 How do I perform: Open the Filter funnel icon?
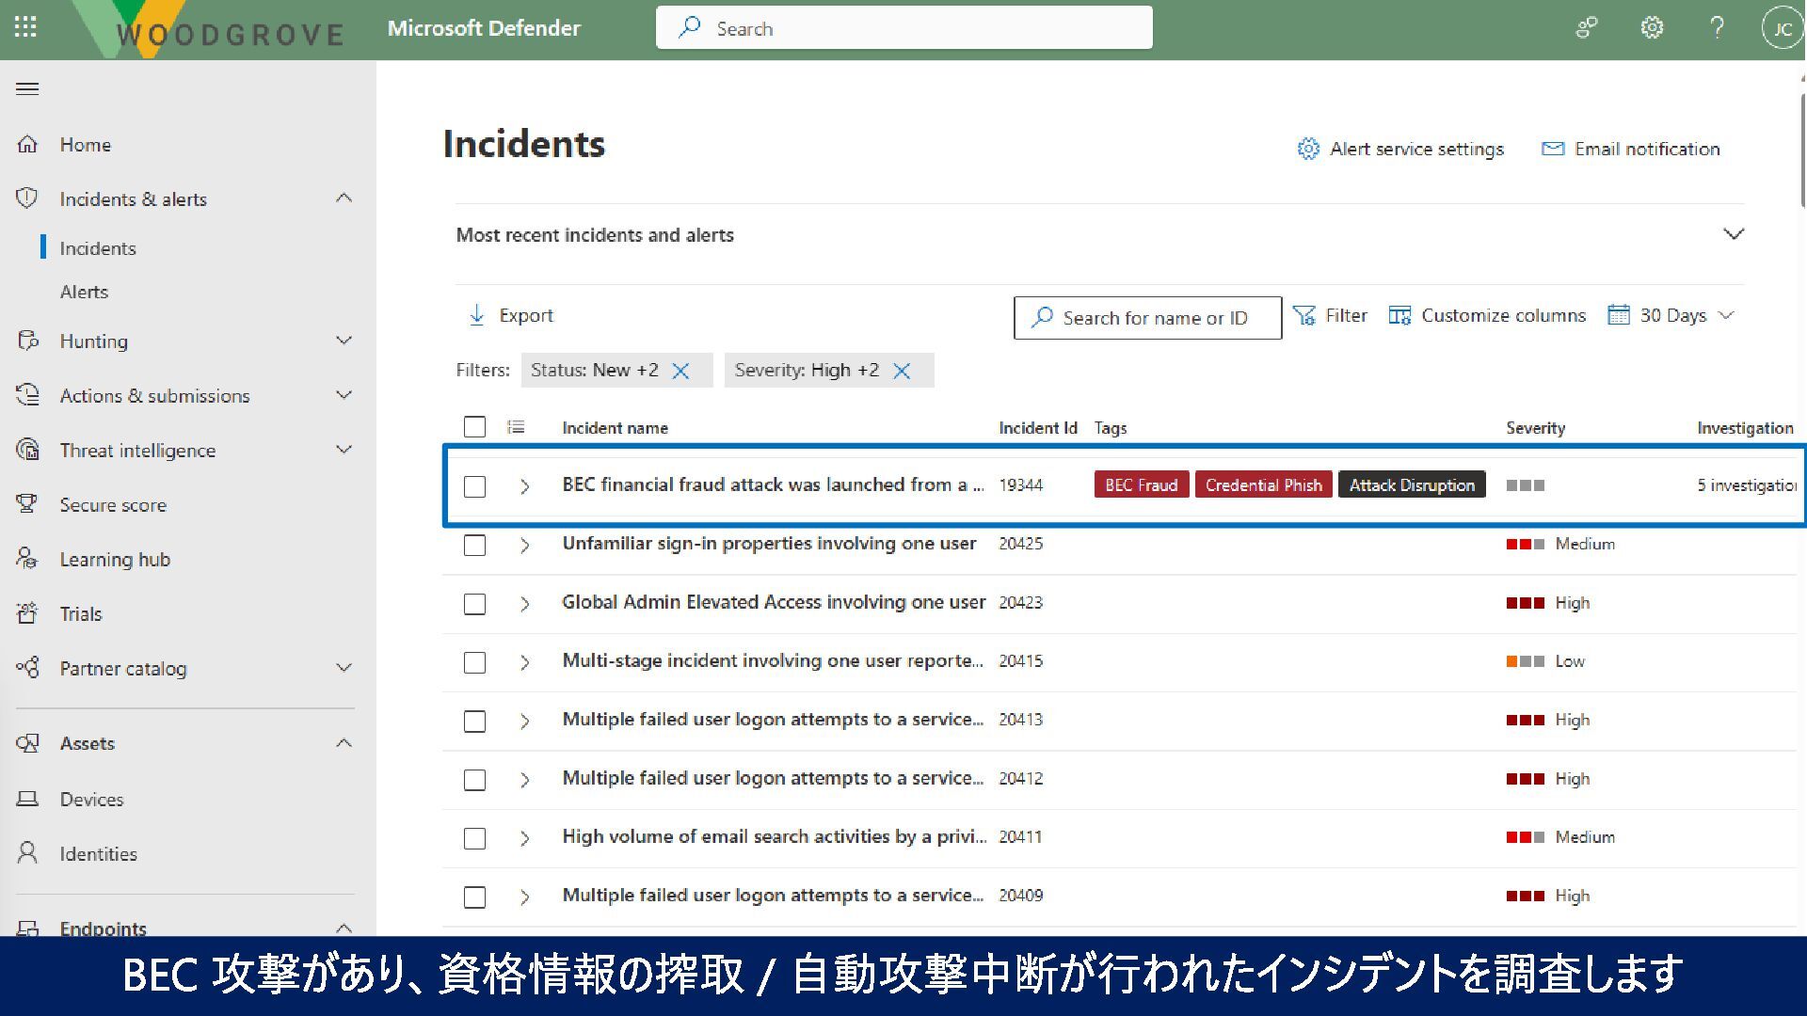click(1303, 316)
